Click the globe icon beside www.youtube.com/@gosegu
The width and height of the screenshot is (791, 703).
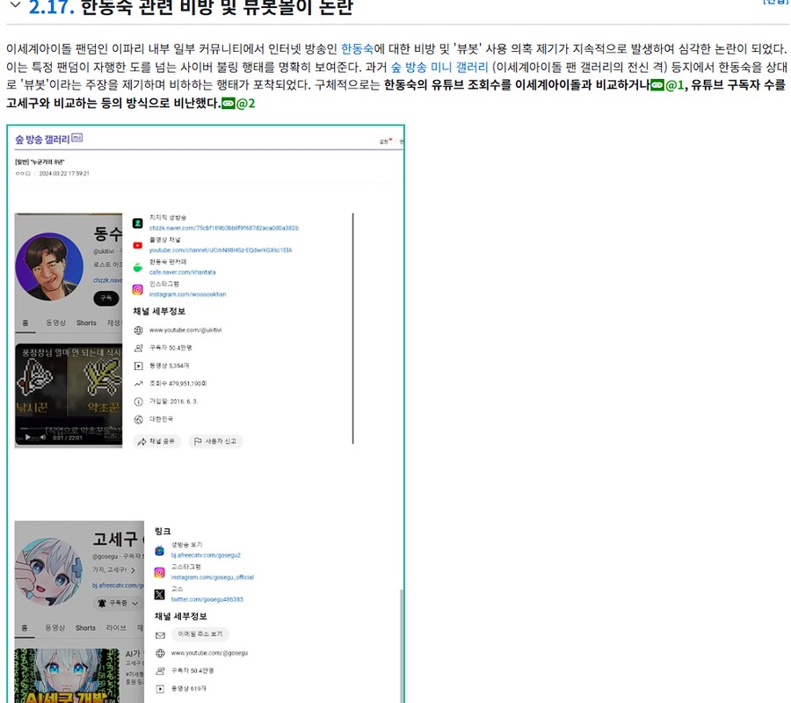click(x=160, y=653)
